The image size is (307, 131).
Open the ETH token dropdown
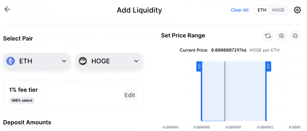37,61
